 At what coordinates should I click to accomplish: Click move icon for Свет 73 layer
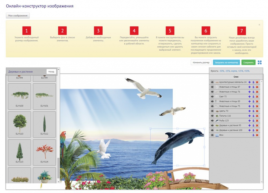click(249, 97)
